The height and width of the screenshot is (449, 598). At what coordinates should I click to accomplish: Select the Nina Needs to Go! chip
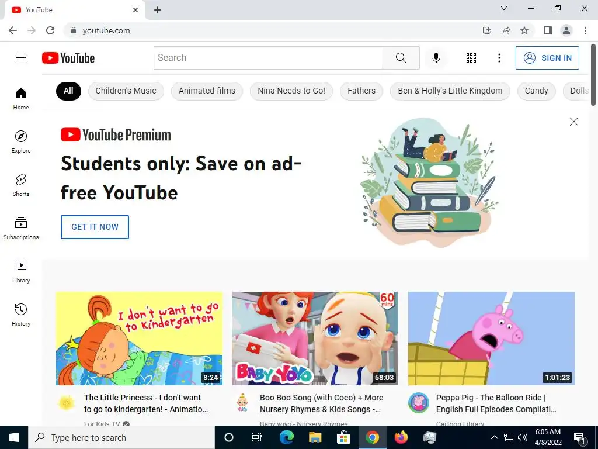291,91
